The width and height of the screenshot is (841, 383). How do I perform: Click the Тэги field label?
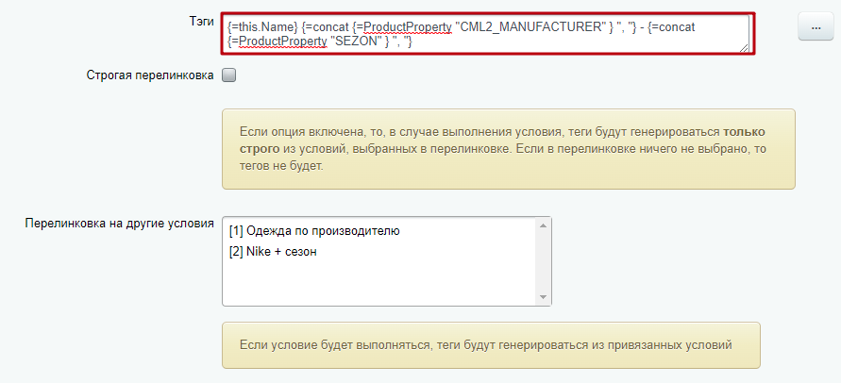pyautogui.click(x=201, y=22)
